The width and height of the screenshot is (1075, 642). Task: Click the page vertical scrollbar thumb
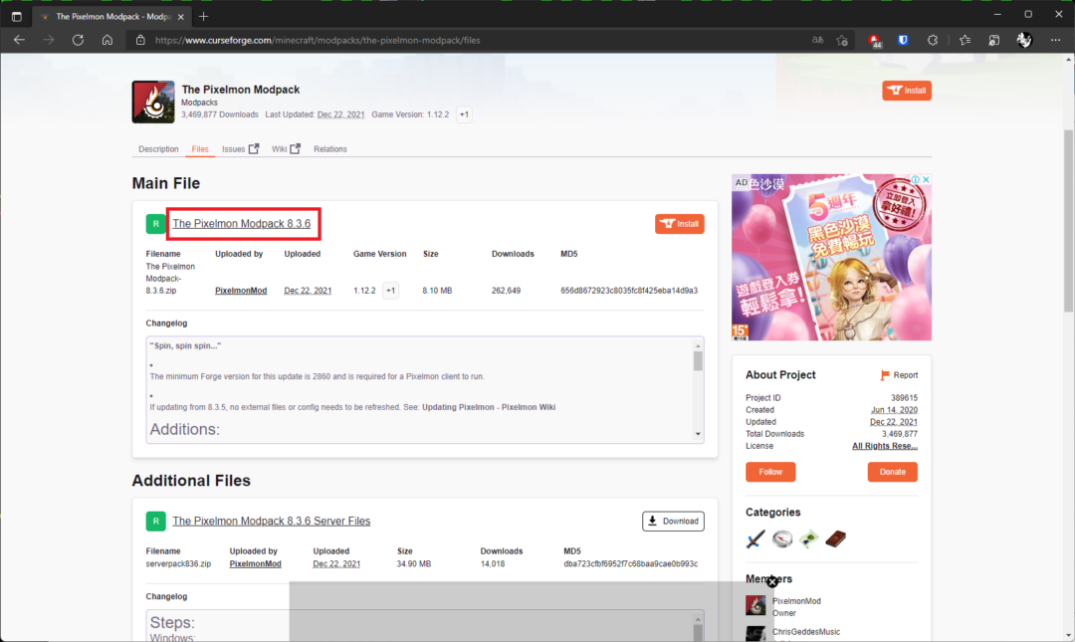click(x=1068, y=220)
